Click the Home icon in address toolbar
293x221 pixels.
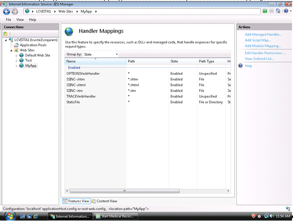(278, 11)
